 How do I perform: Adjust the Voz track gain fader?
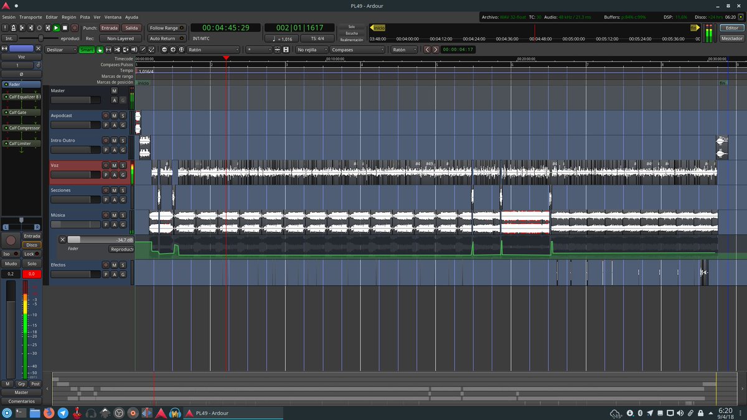click(x=75, y=175)
